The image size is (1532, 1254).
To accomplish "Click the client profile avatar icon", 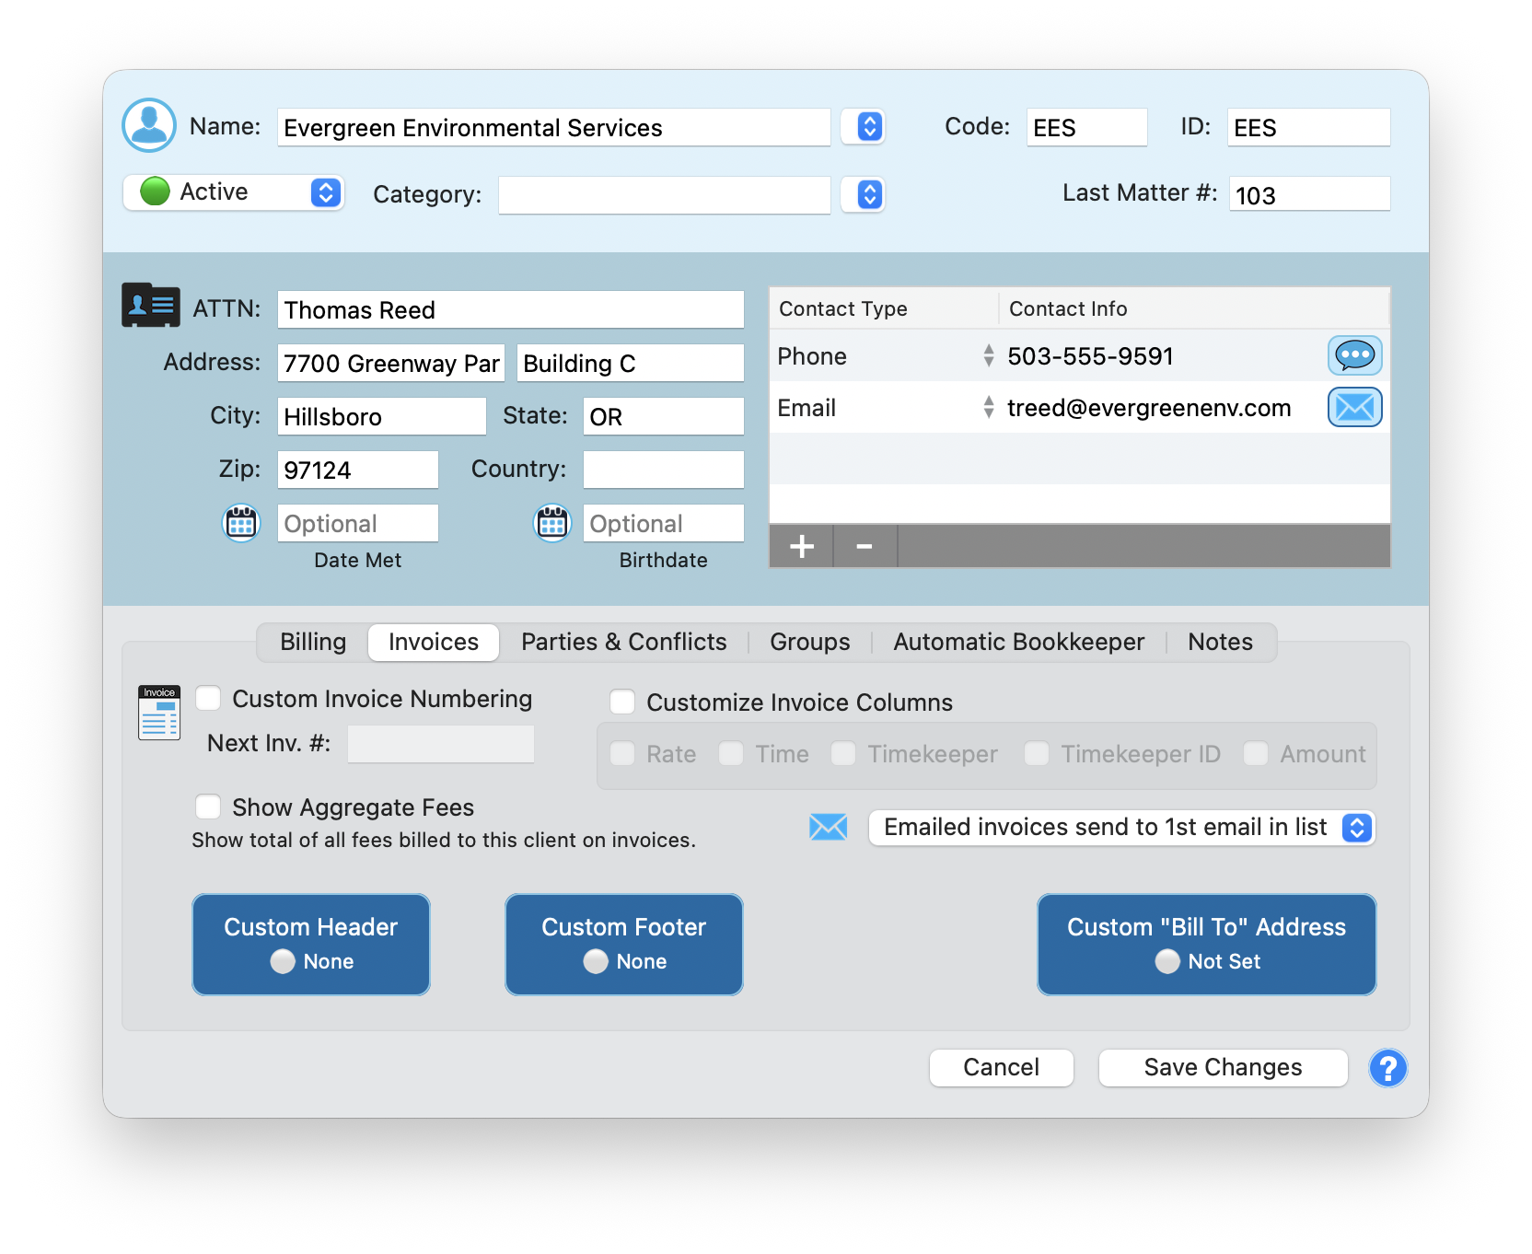I will tap(149, 125).
